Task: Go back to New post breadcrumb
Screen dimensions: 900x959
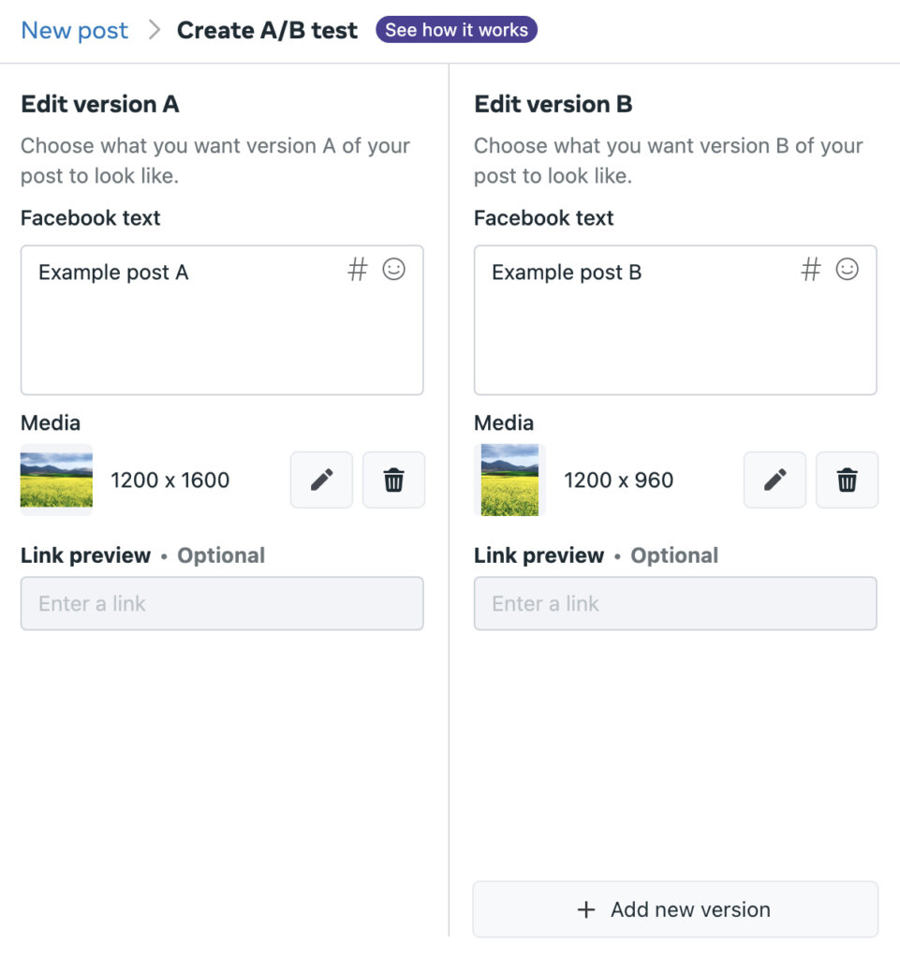Action: (x=75, y=30)
